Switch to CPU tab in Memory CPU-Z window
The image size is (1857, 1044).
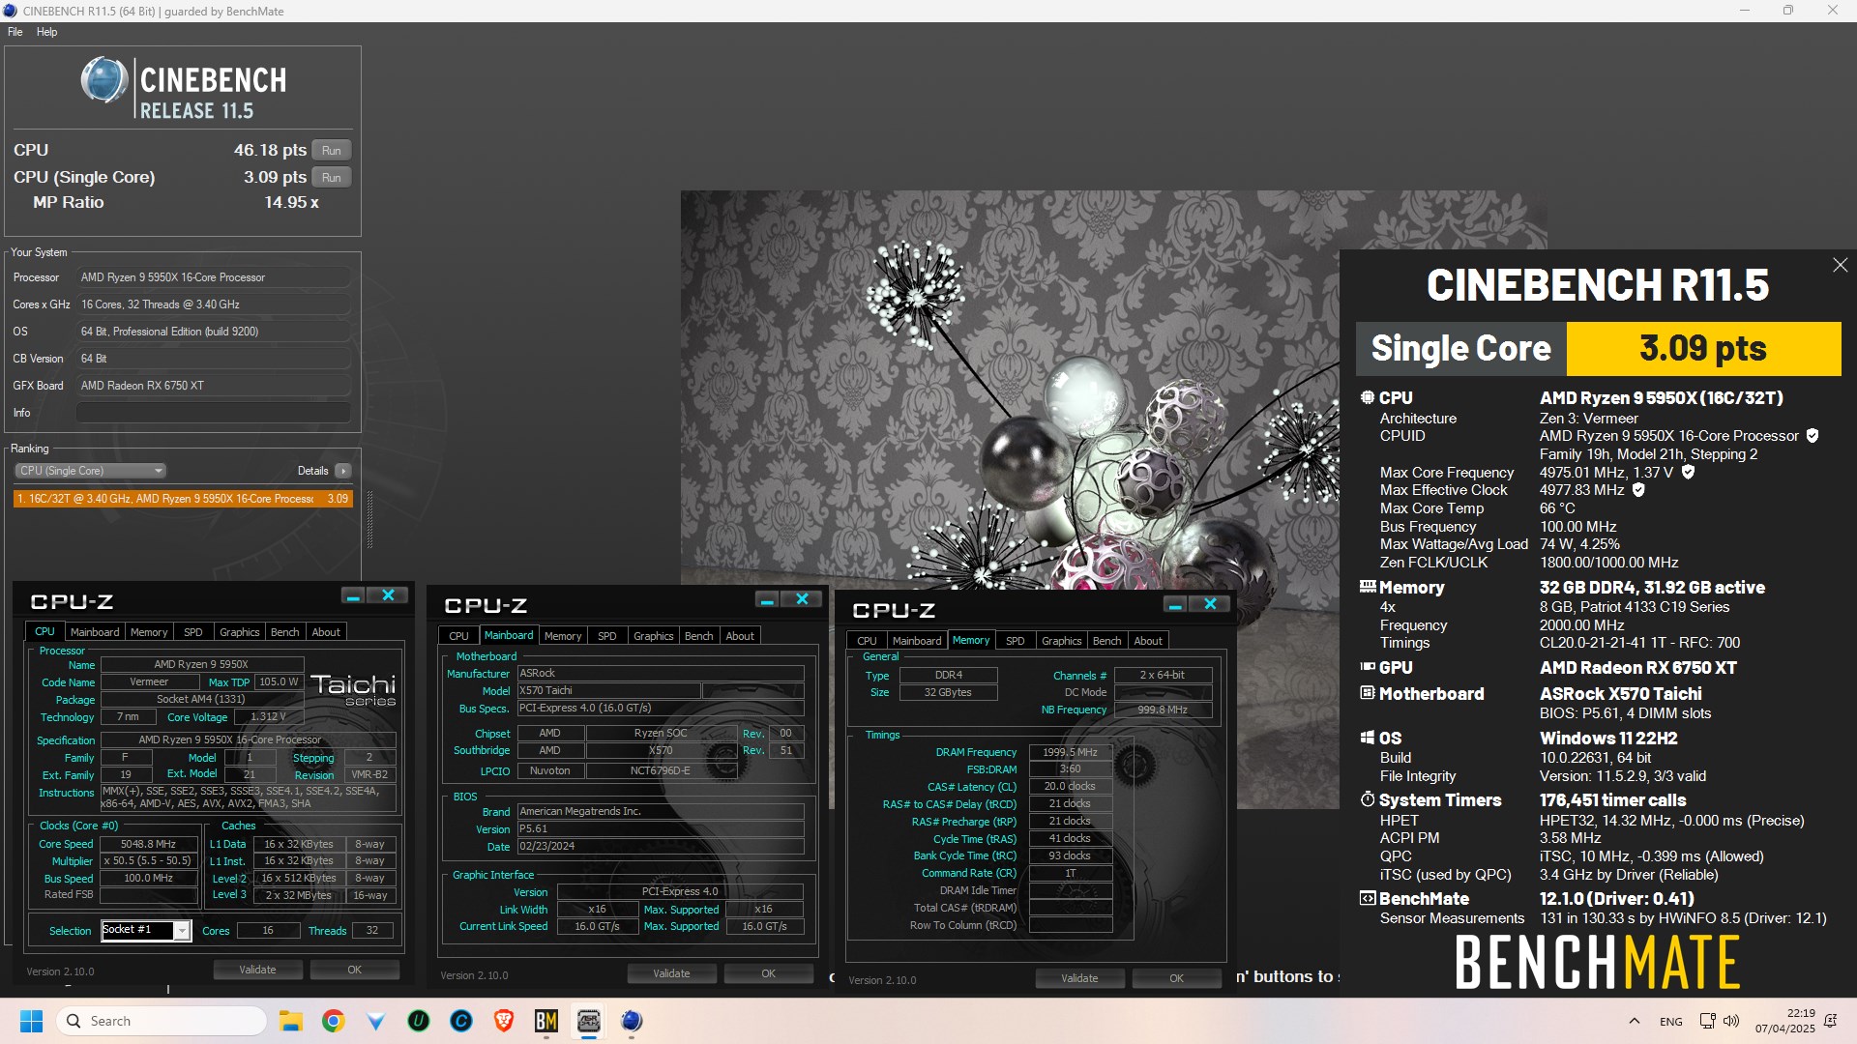click(868, 641)
